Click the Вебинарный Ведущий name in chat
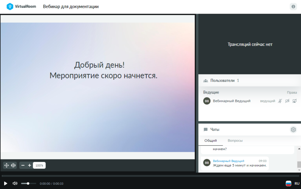The width and height of the screenshot is (301, 189). [x=228, y=161]
